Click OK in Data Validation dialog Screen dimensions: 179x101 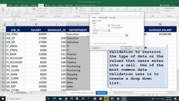point(126,48)
